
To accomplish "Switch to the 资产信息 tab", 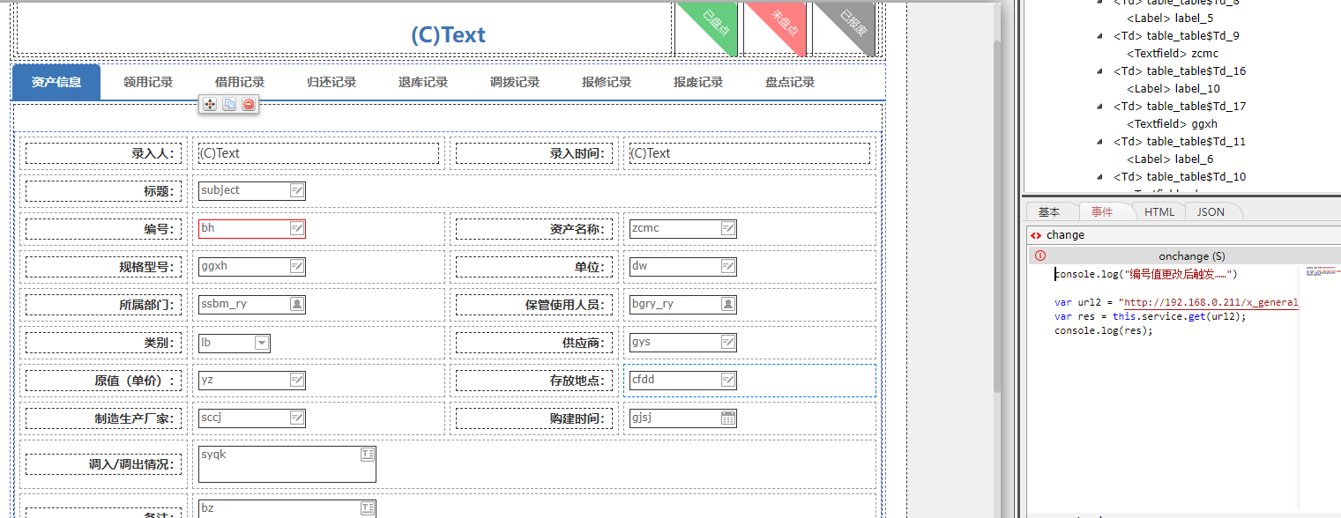I will [x=56, y=82].
